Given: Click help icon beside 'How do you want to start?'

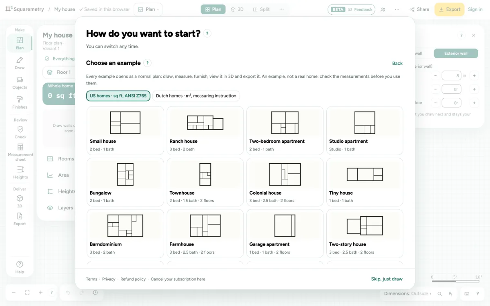Looking at the screenshot, I should click(207, 33).
